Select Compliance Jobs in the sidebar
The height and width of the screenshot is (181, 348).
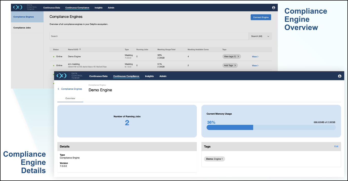[22, 28]
